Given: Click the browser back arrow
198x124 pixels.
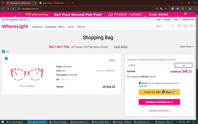Looking at the screenshot, I should [3, 9].
